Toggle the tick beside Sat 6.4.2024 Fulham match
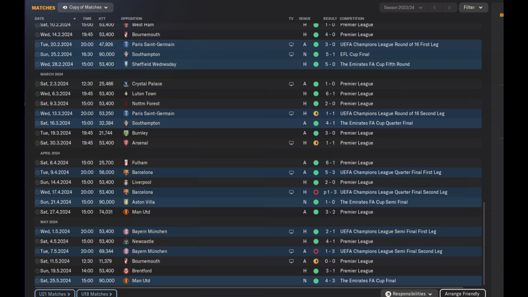 click(37, 163)
